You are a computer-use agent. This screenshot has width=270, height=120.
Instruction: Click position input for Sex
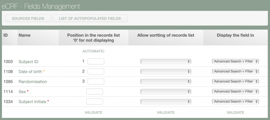click(95, 92)
